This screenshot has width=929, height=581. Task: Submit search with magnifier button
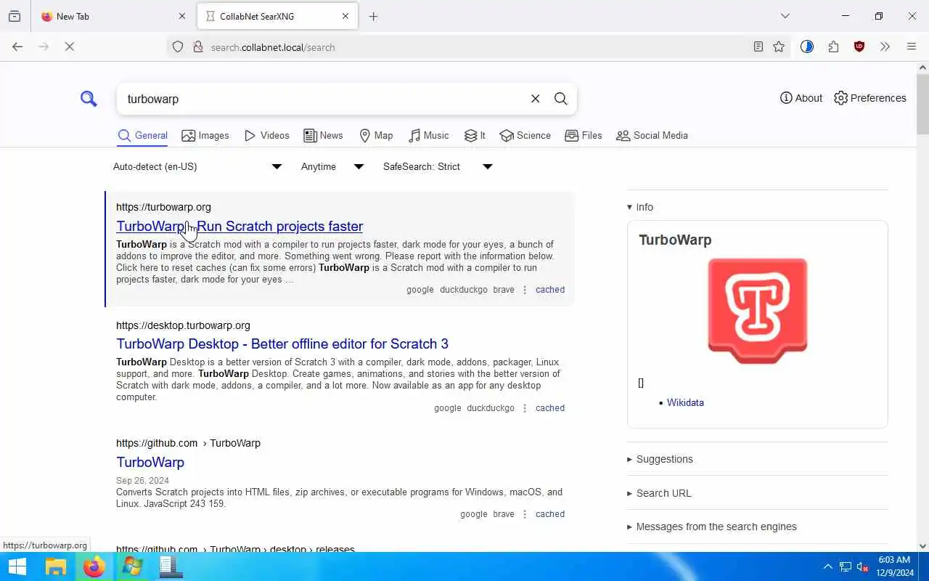click(x=560, y=99)
